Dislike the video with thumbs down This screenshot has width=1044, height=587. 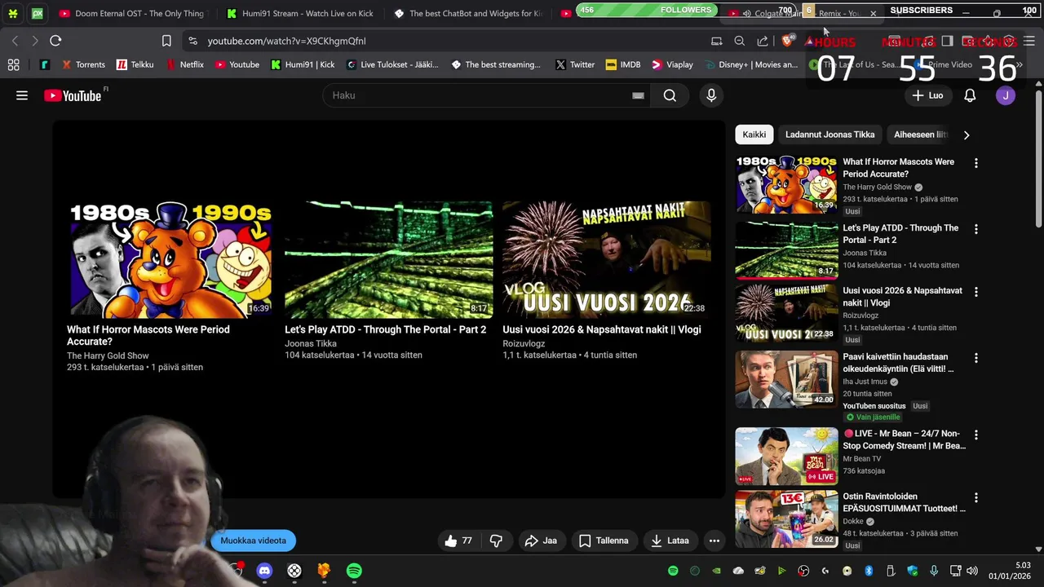(x=496, y=541)
